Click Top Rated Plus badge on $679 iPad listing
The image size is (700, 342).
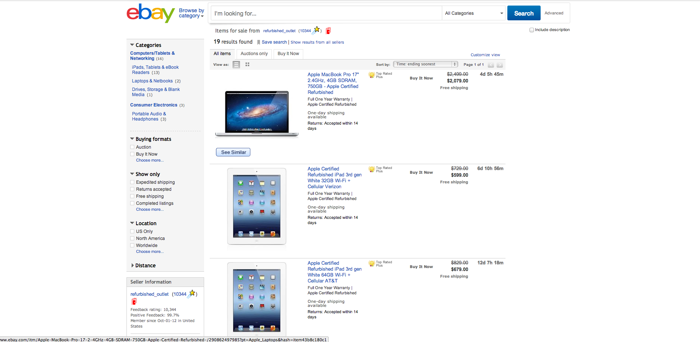pyautogui.click(x=380, y=264)
